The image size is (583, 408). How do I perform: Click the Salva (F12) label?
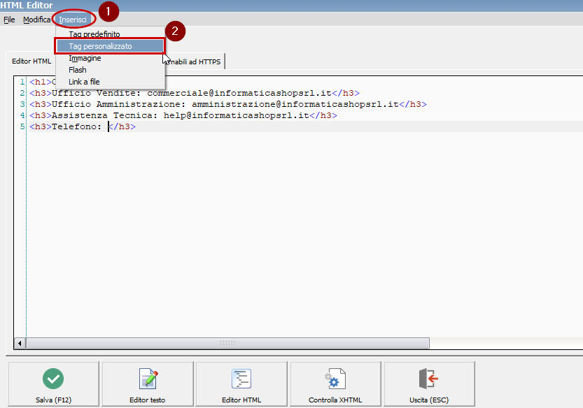pyautogui.click(x=53, y=400)
